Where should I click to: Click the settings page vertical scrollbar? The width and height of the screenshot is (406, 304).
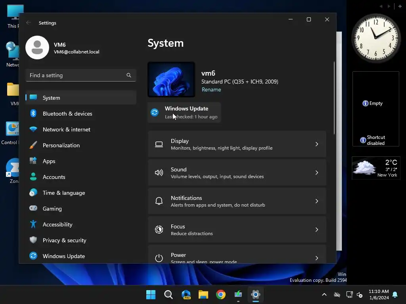click(x=334, y=98)
